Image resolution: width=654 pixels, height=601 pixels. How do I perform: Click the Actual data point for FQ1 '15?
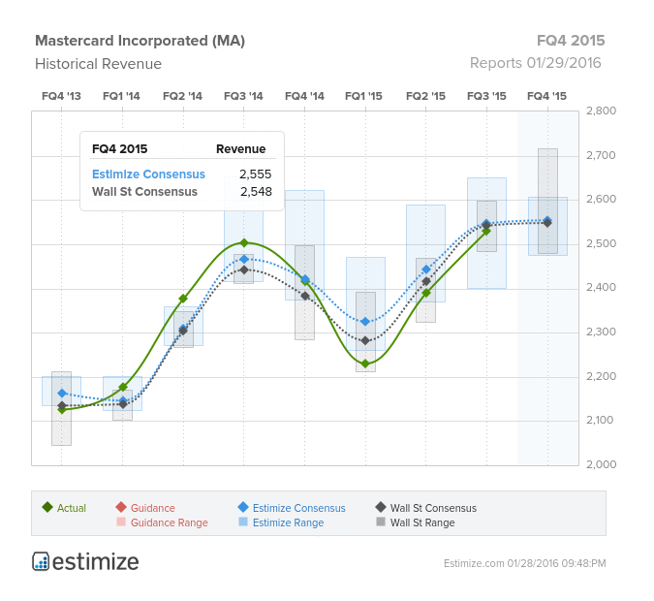coord(365,364)
